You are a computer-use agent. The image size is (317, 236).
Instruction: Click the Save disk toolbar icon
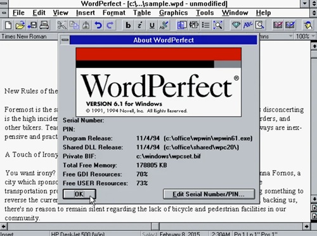32,25
